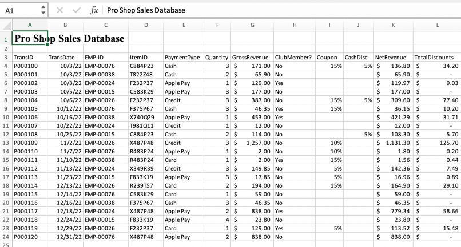The image size is (461, 247).
Task: Click total discounts cell 58.66
Action: (437, 211)
